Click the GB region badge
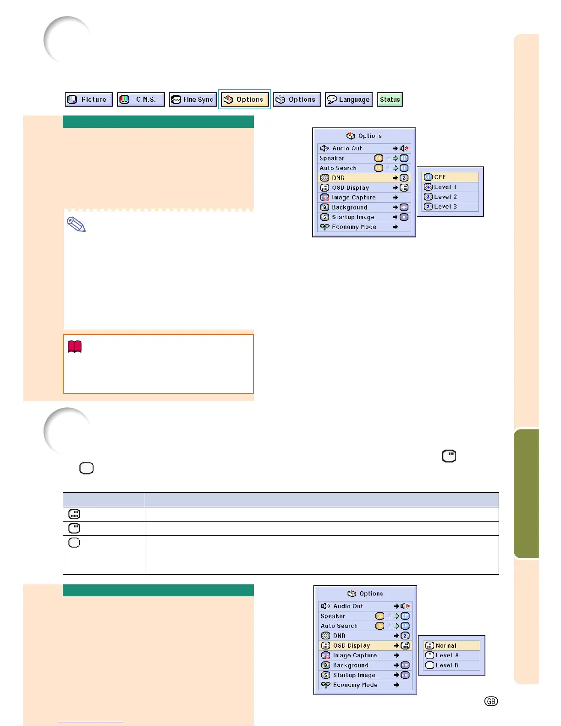The image size is (561, 726). click(491, 701)
